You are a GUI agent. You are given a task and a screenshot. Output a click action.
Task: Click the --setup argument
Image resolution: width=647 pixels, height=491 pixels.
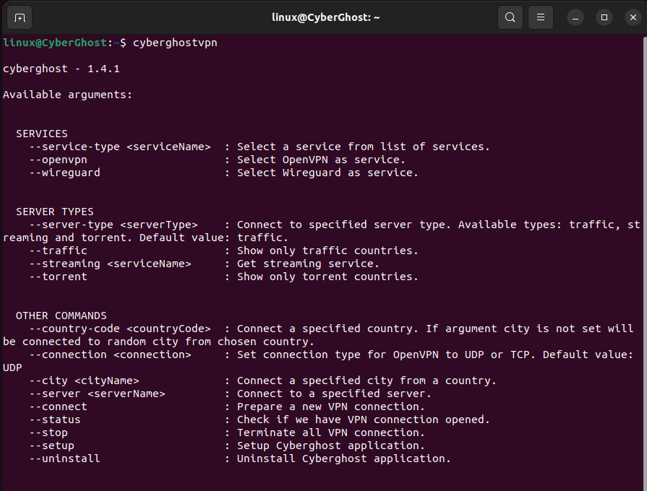point(51,446)
